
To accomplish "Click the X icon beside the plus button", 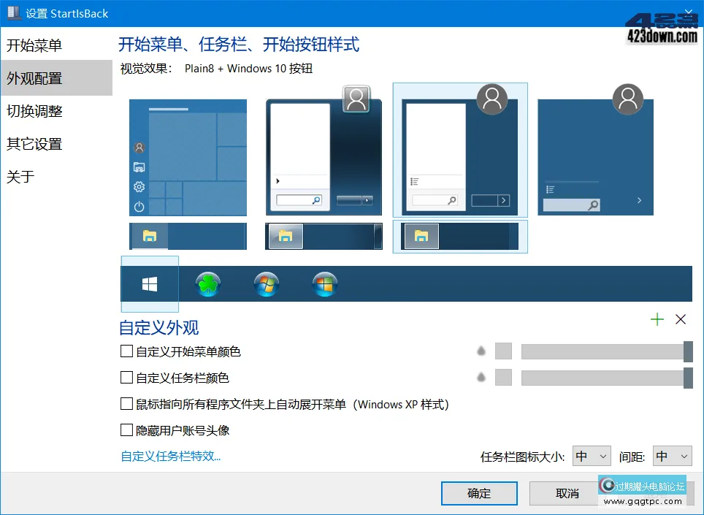I will click(681, 319).
